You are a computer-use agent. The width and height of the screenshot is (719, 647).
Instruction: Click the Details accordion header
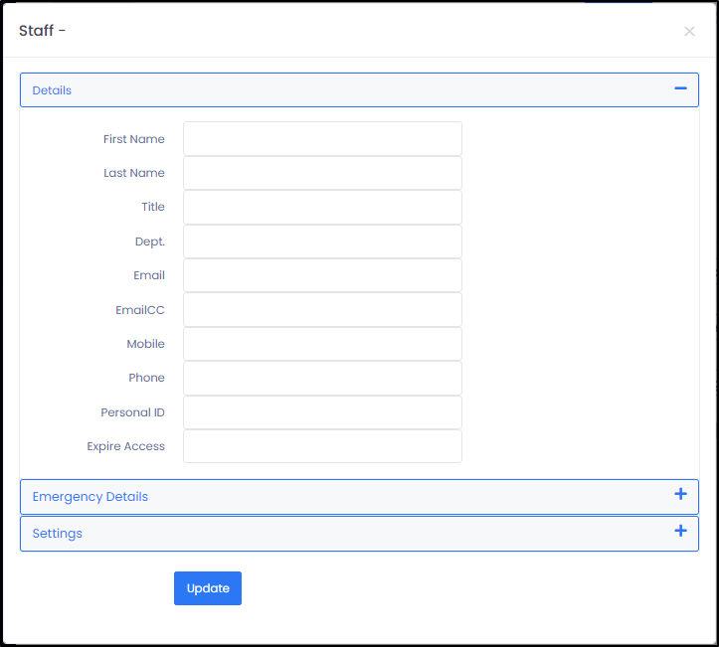point(359,89)
